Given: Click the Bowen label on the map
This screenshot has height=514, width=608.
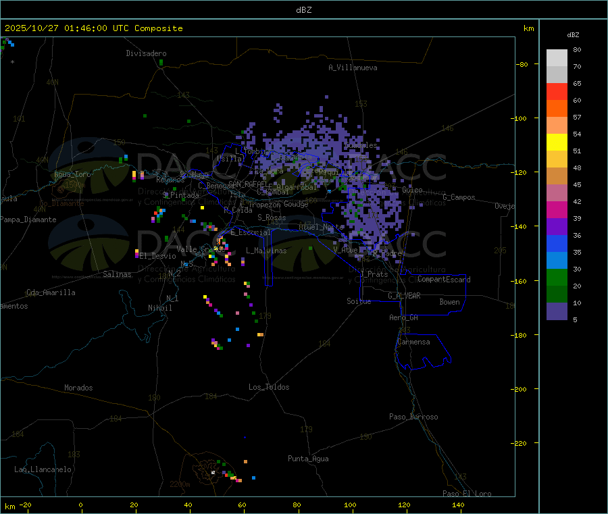Looking at the screenshot, I should (449, 302).
